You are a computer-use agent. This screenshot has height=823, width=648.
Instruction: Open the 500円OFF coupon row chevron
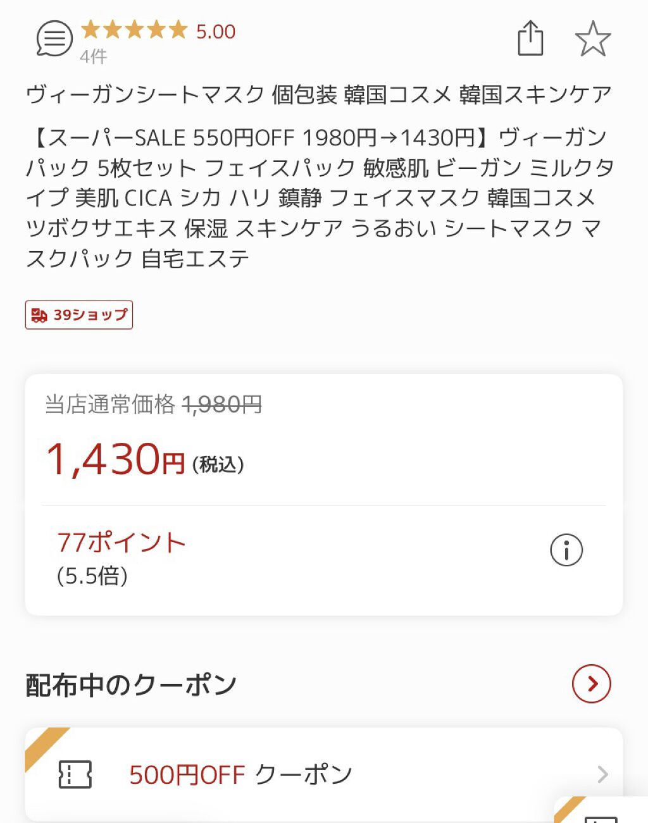[602, 774]
